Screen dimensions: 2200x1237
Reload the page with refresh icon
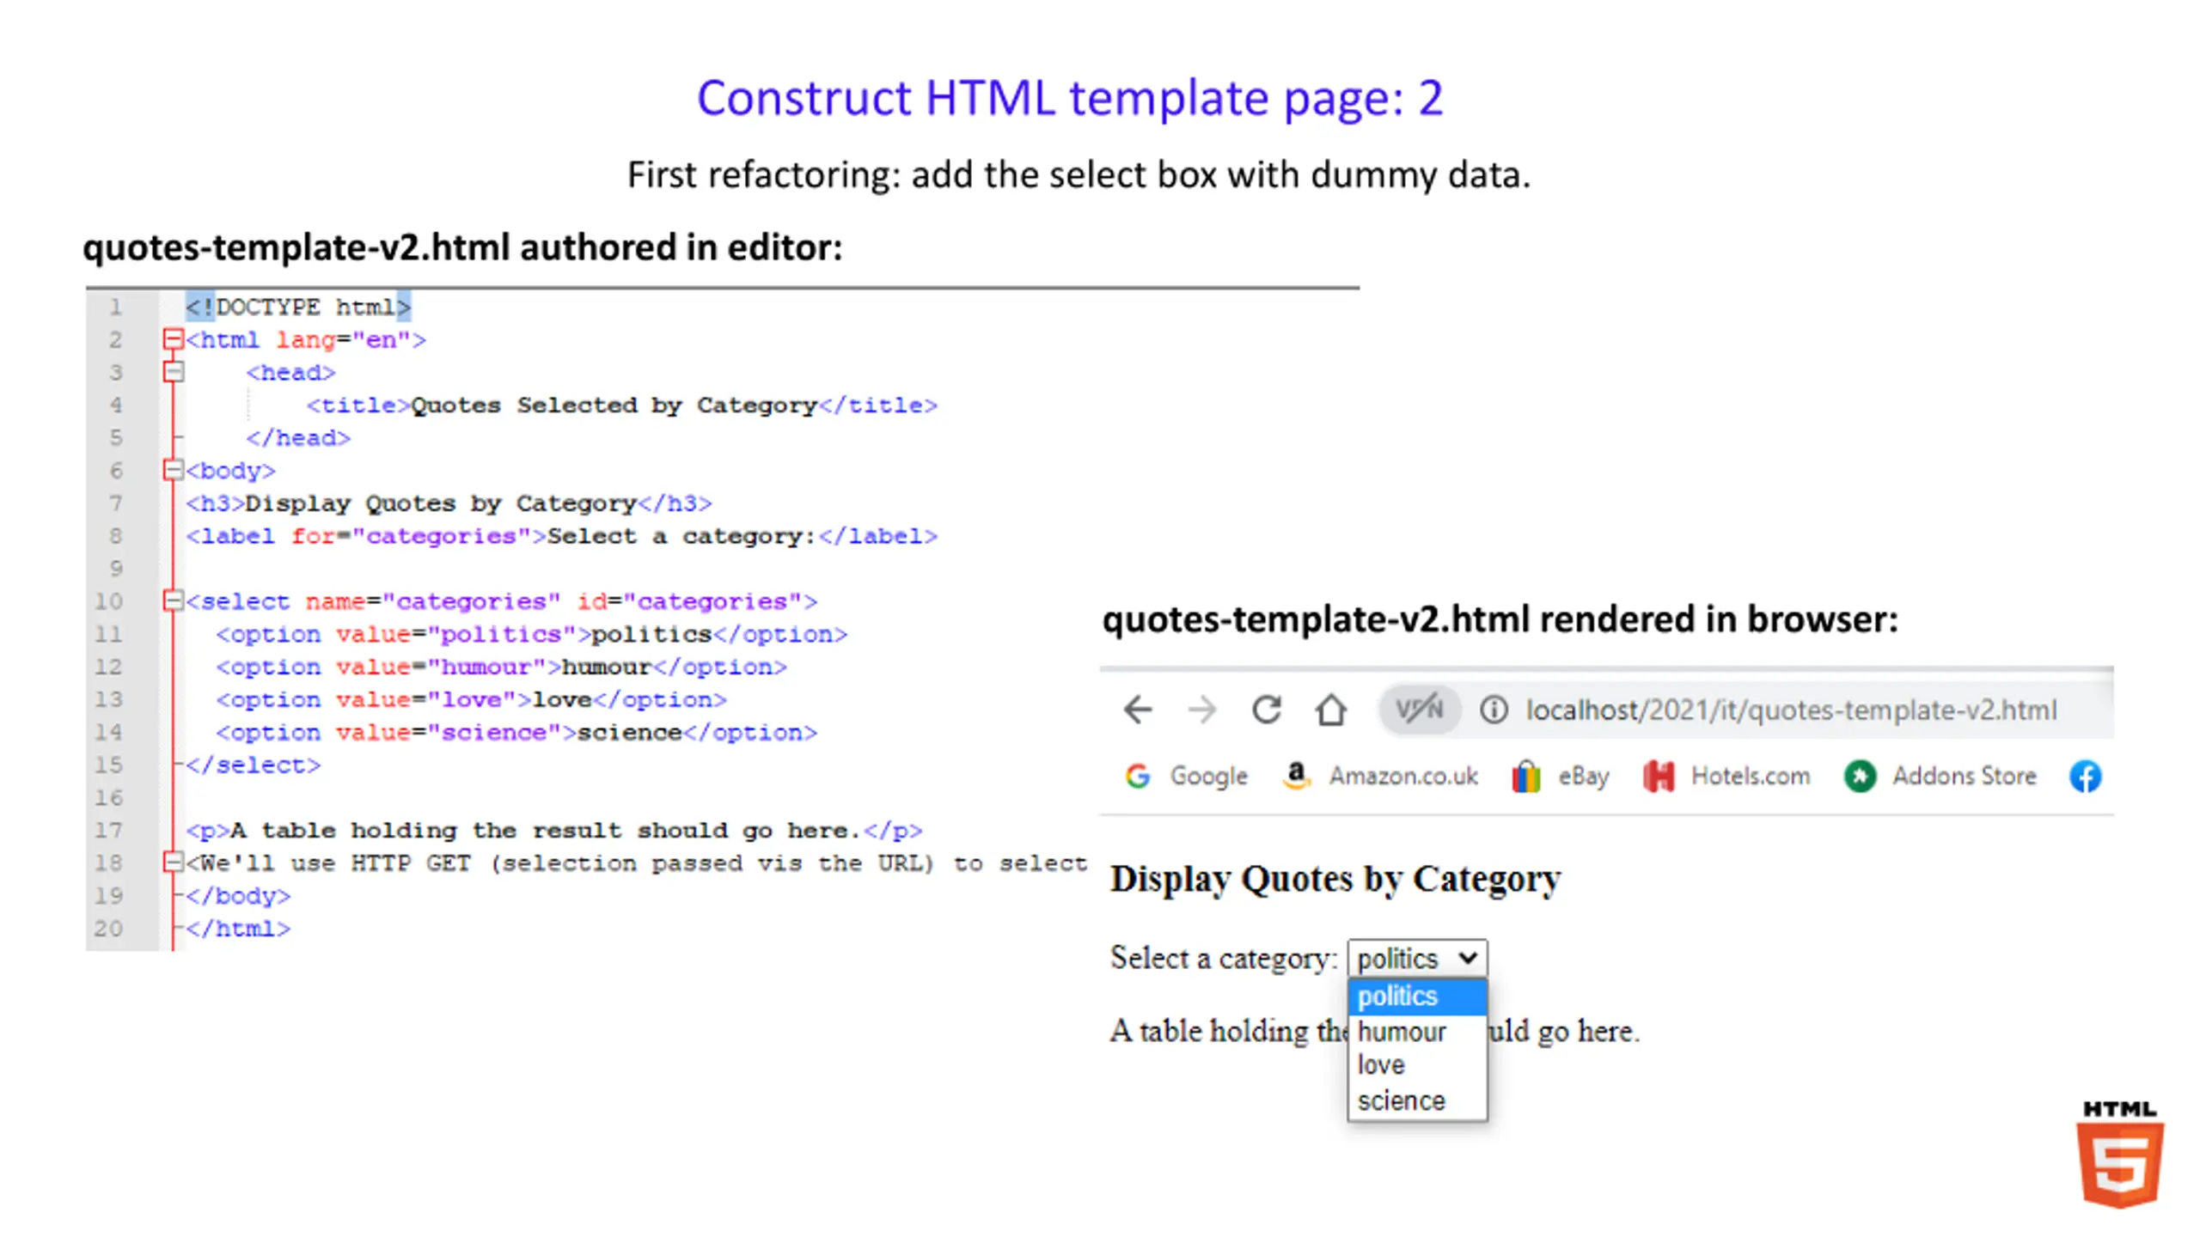(x=1267, y=710)
